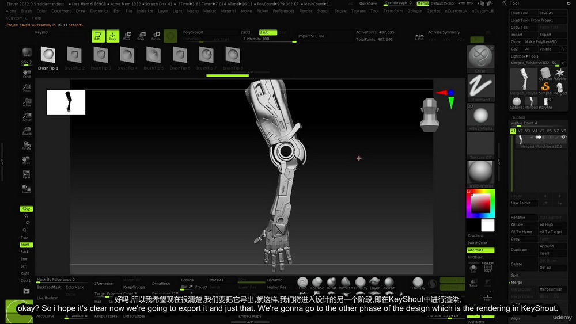This screenshot has height=324, width=576.
Task: Toggle Draw mode button
Action: tap(112, 36)
